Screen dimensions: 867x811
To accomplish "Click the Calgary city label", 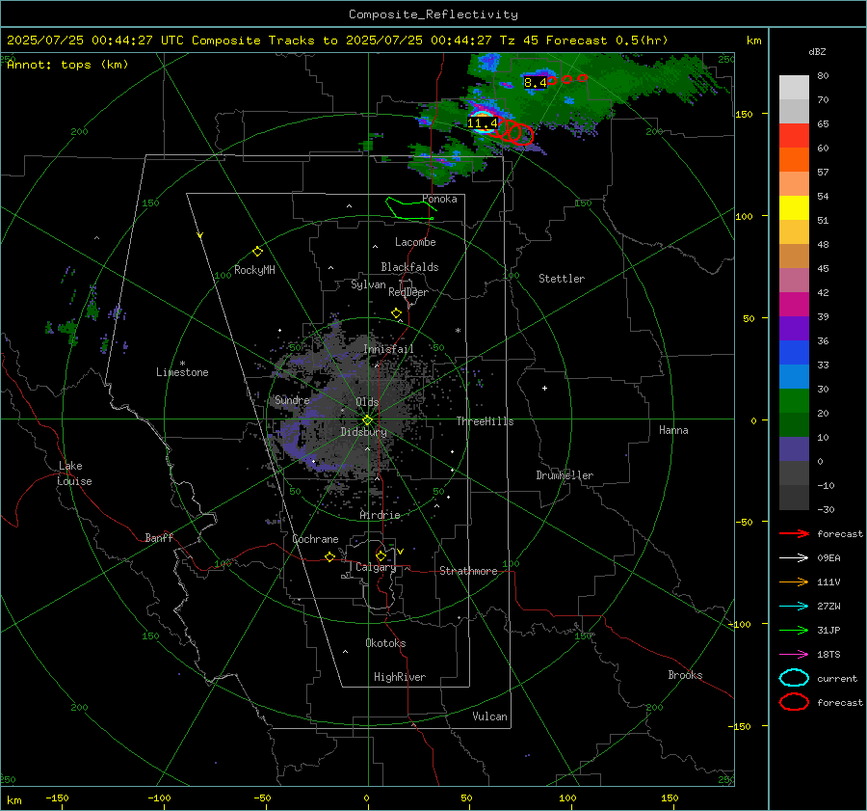I will (376, 567).
